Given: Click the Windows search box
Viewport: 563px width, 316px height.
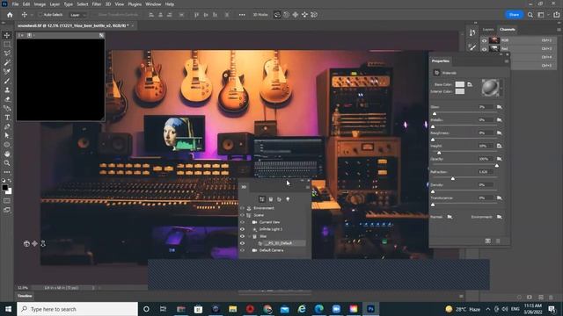Looking at the screenshot, I should pyautogui.click(x=77, y=309).
